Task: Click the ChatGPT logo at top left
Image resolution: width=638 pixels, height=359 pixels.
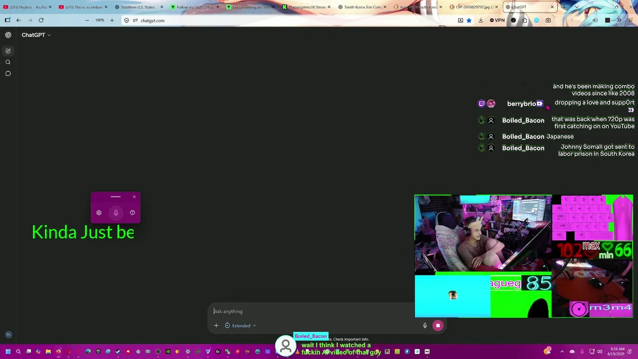Action: pyautogui.click(x=8, y=35)
